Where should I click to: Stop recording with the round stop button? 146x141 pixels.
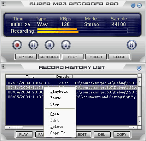coord(49,45)
